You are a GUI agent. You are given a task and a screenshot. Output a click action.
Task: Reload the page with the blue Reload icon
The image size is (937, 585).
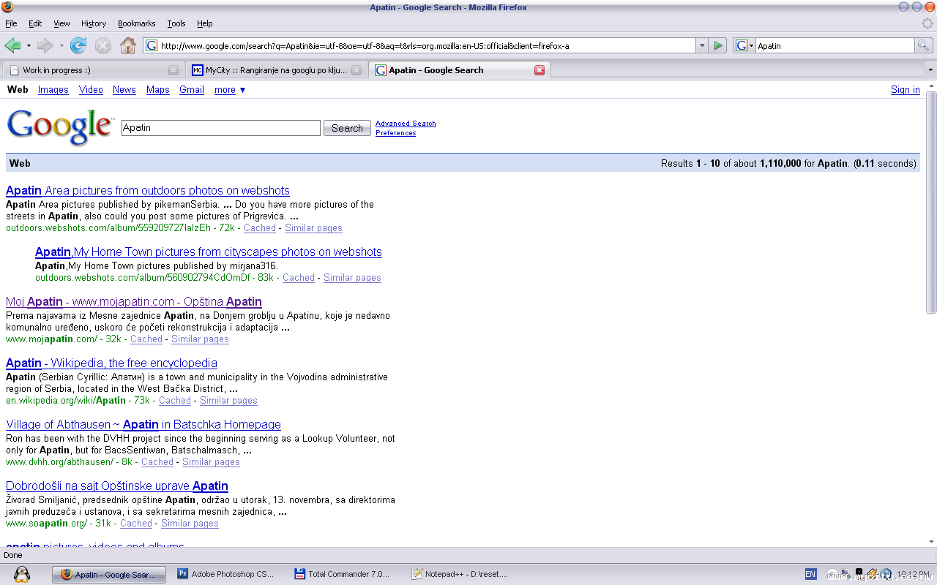click(78, 45)
